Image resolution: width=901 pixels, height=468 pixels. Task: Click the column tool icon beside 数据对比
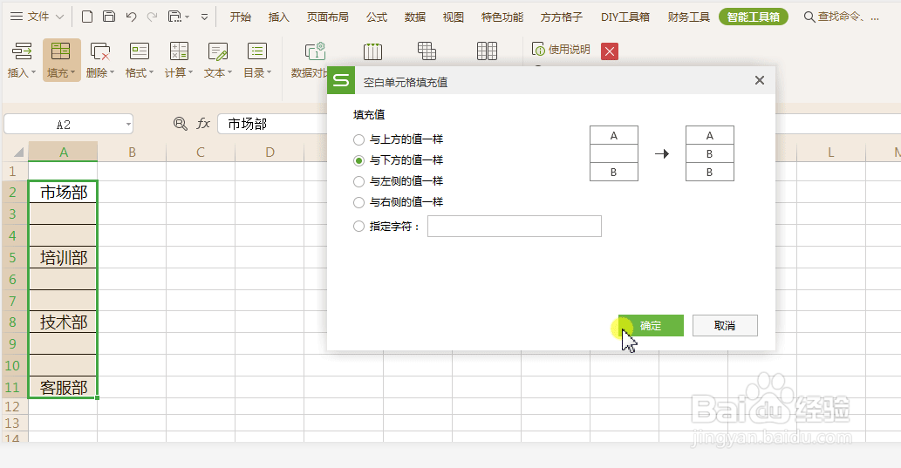click(x=373, y=51)
